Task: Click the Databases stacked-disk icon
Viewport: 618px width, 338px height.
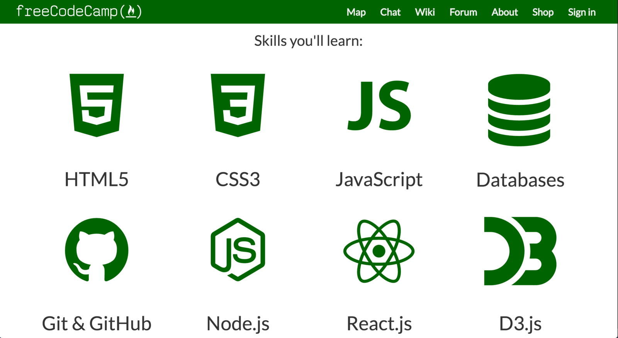Action: 519,110
